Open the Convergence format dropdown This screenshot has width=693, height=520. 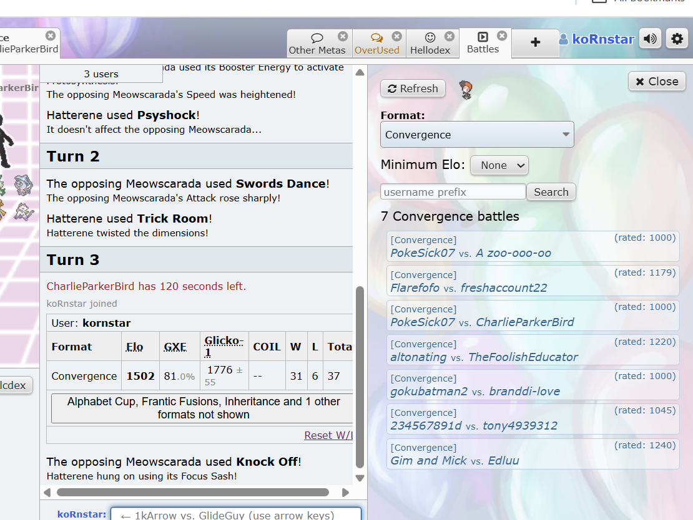pyautogui.click(x=477, y=135)
